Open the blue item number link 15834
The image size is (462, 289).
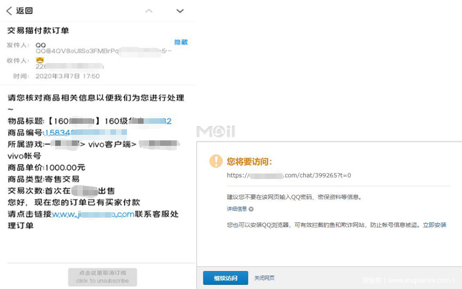point(86,133)
